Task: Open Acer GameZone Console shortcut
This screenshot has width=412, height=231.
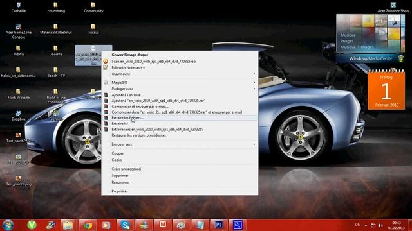Action: tap(19, 31)
